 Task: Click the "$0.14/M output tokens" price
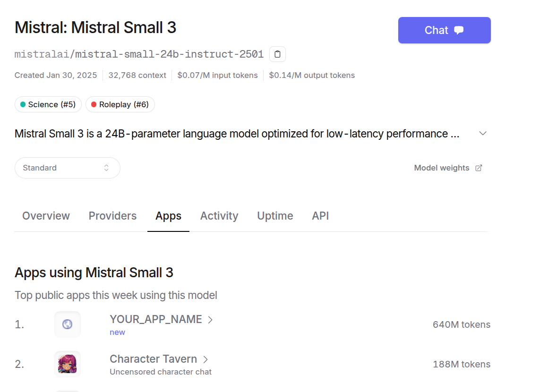(312, 76)
